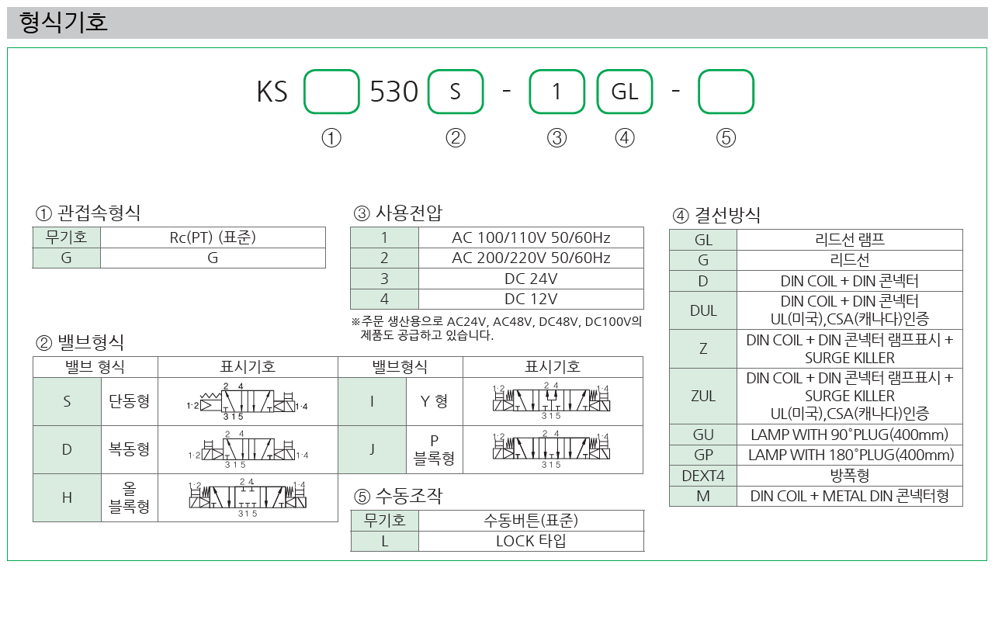Click the last empty green box in model code

726,92
